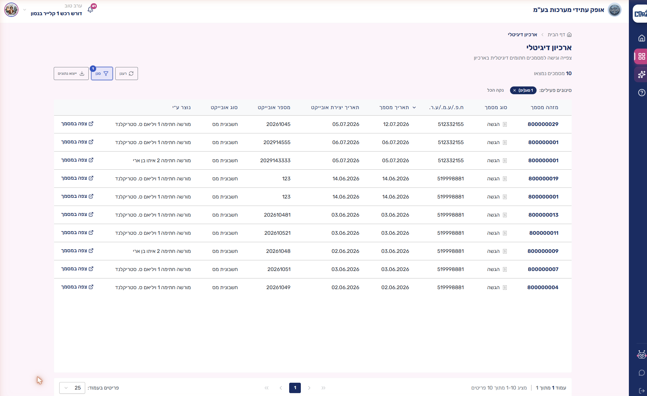Remove the 1 סוג(ים) active filter chip

tap(515, 90)
